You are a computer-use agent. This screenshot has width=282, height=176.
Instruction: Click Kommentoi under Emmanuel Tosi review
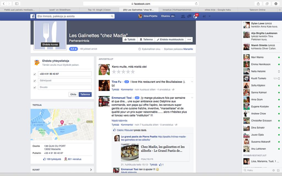[x=127, y=125]
